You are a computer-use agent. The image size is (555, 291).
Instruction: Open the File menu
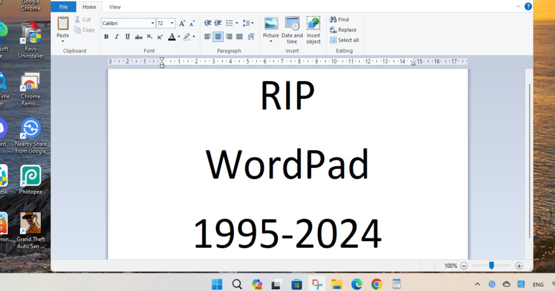[x=63, y=7]
